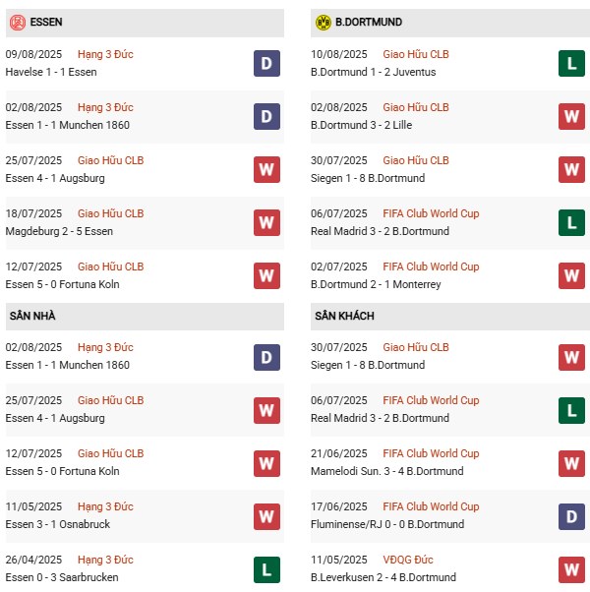Click the Essen club logo
590x592 pixels.
point(18,22)
